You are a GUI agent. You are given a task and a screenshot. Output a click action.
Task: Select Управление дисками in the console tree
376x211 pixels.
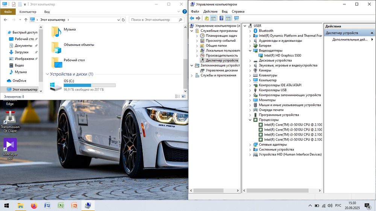coord(222,70)
